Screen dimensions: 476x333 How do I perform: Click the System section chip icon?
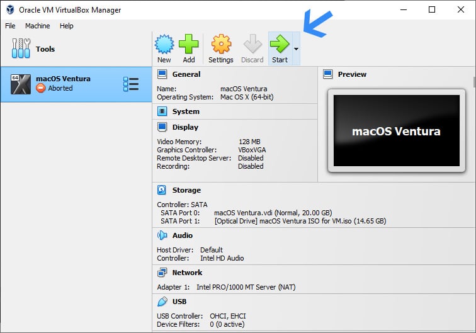tap(162, 111)
